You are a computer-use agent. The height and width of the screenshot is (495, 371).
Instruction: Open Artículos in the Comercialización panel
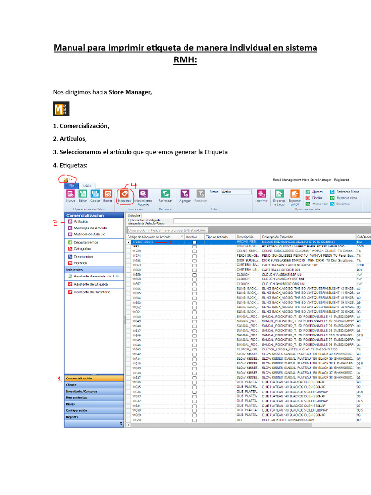point(78,221)
